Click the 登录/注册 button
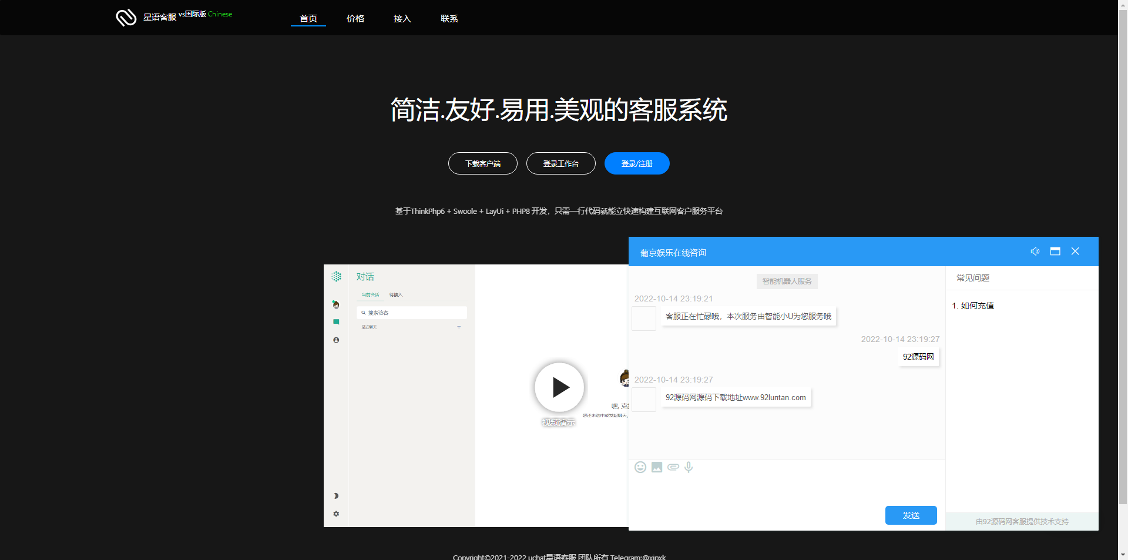1128x560 pixels. coord(637,163)
